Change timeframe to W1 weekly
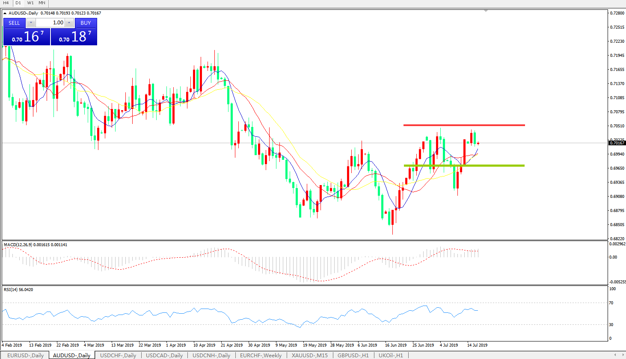Screen dimensions: 626x359 tap(30, 3)
